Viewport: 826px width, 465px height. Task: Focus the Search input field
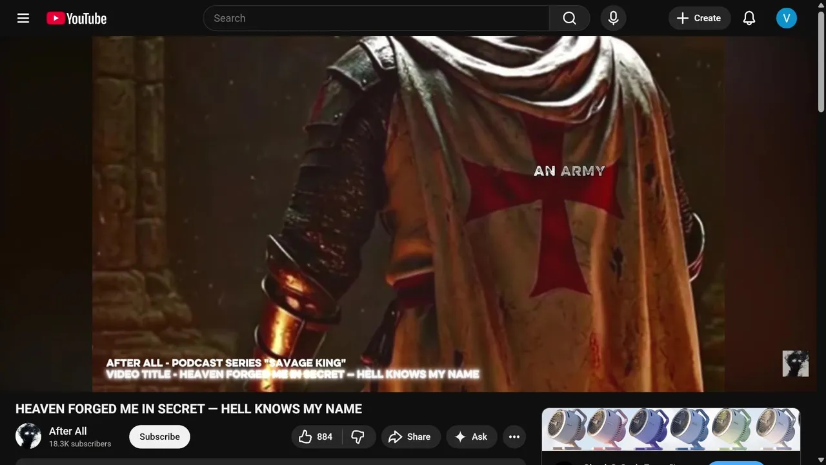(376, 18)
